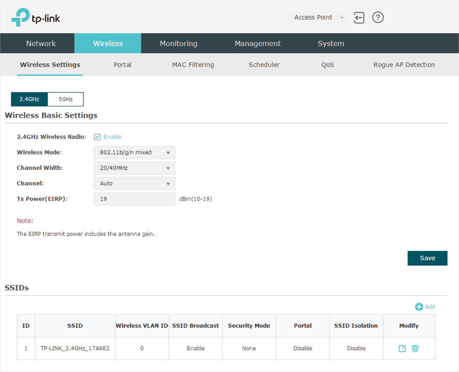Image resolution: width=459 pixels, height=372 pixels.
Task: Click the logout arrow icon
Action: [359, 18]
